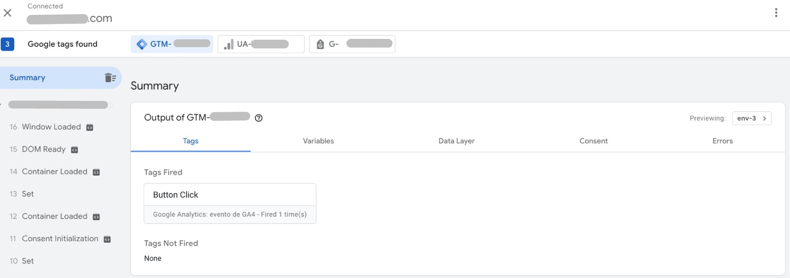Click the Tag Manager diamond icon
The width and height of the screenshot is (790, 278).
coord(141,44)
